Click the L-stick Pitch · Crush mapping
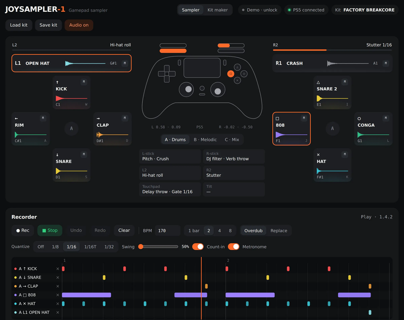 click(170, 156)
